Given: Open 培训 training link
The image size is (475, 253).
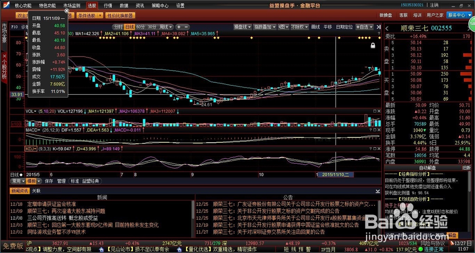Looking at the screenshot, I should click(x=417, y=15).
